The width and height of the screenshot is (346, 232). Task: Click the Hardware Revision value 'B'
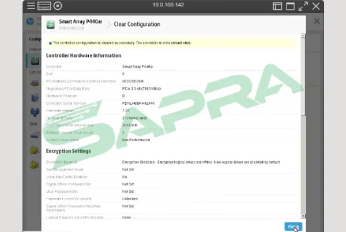123,96
